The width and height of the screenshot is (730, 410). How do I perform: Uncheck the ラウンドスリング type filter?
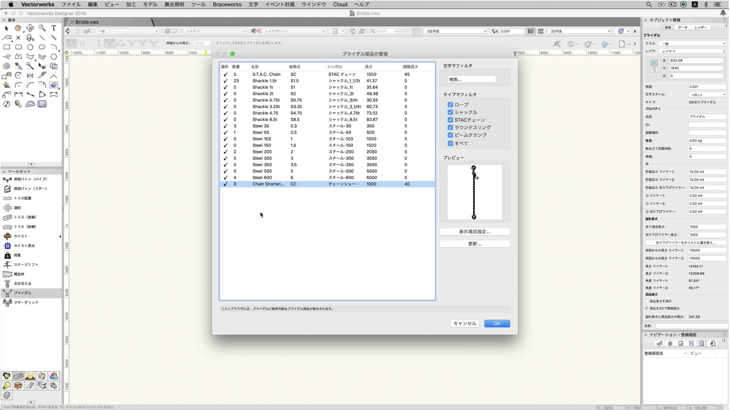[450, 127]
